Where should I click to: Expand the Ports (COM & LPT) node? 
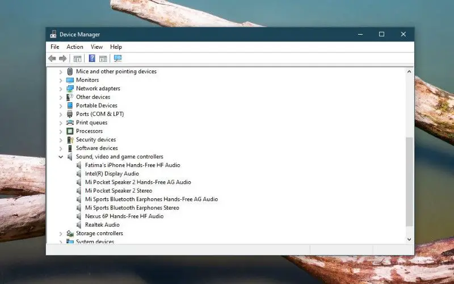point(61,115)
